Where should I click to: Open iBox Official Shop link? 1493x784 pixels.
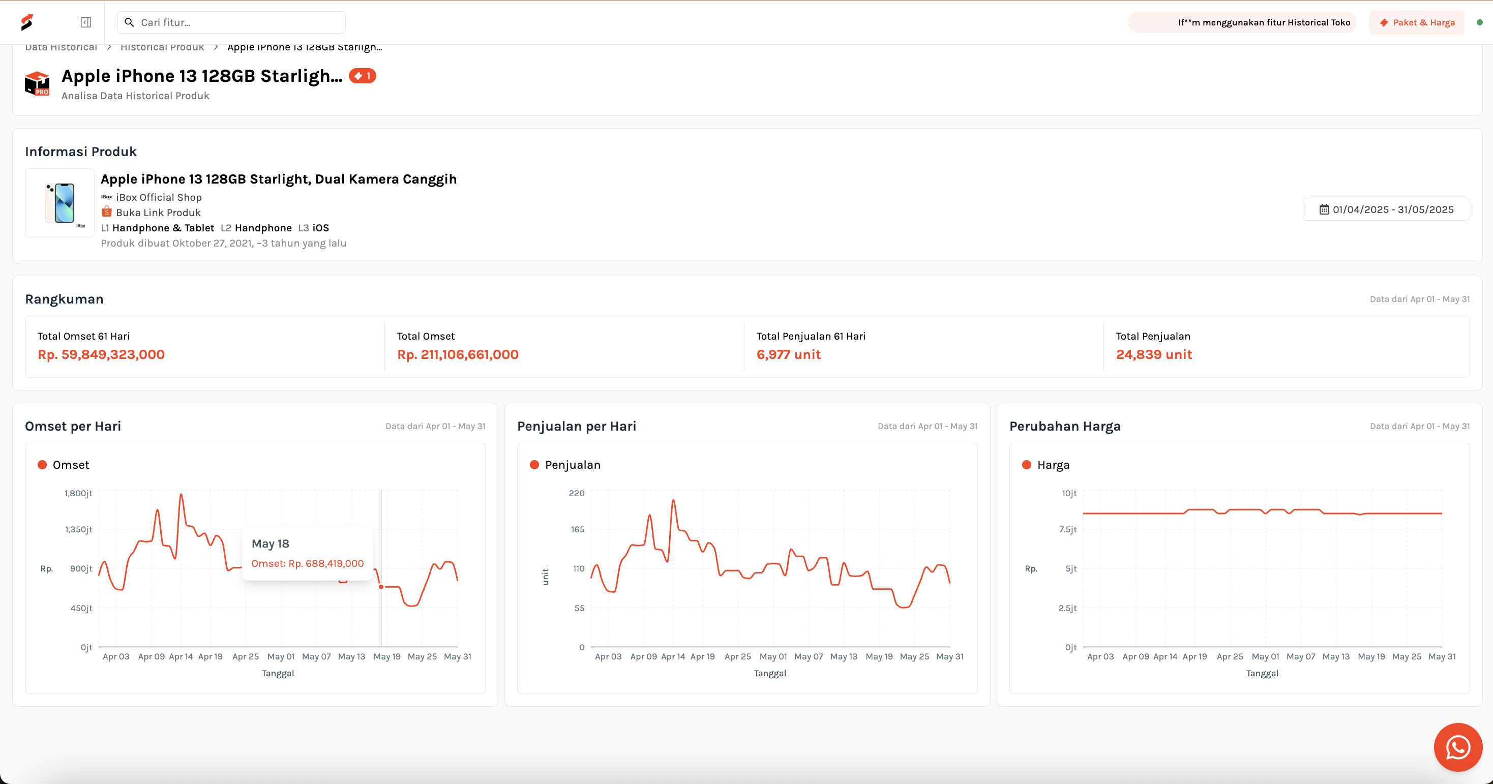(x=159, y=197)
